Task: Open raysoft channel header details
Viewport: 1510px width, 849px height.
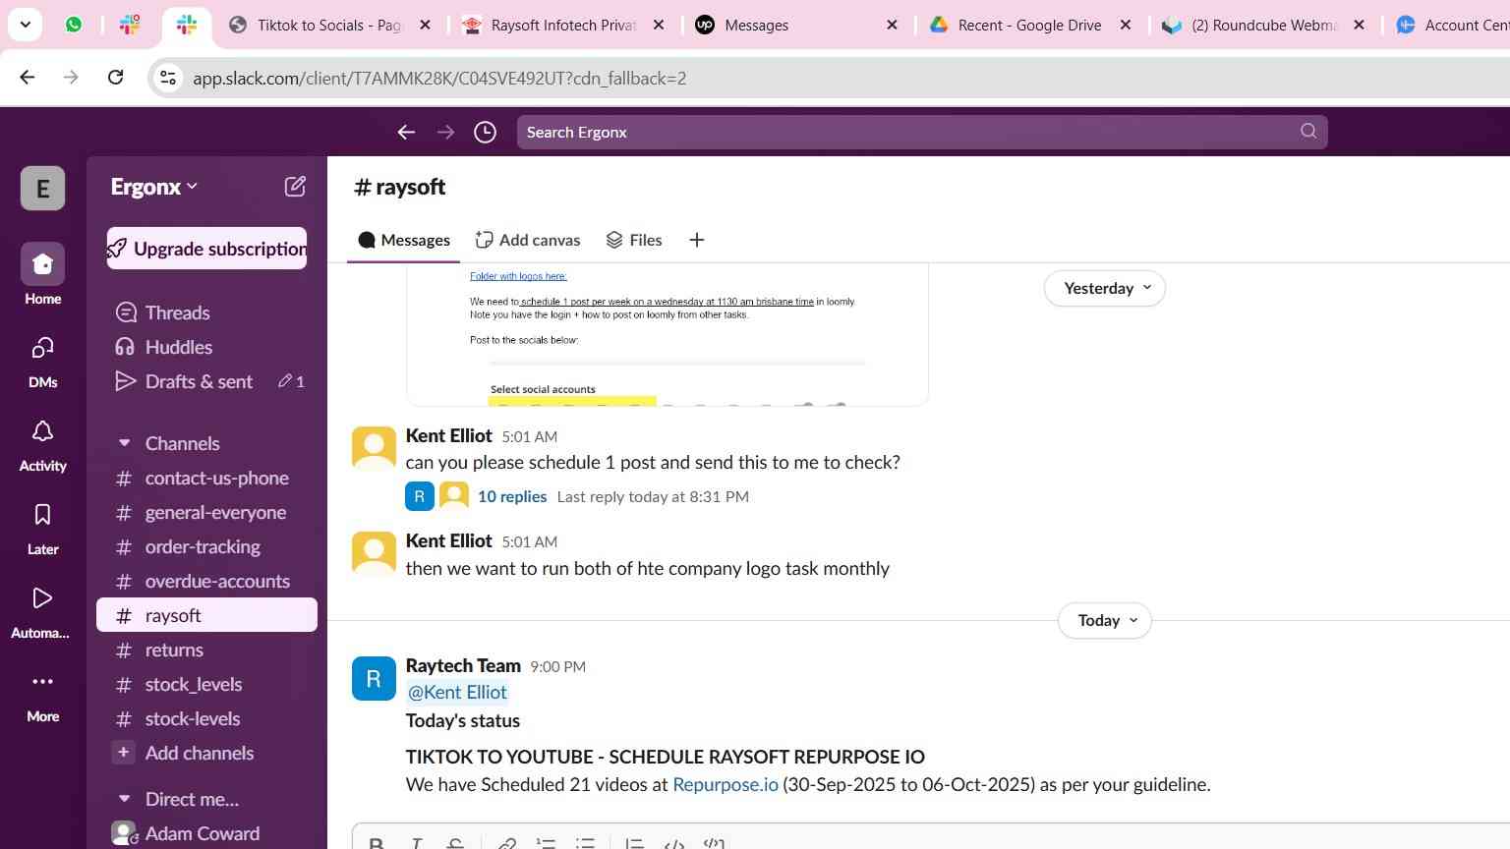Action: tap(399, 187)
